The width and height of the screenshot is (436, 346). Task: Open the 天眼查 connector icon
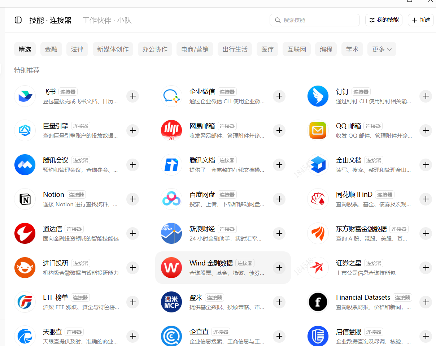25,336
